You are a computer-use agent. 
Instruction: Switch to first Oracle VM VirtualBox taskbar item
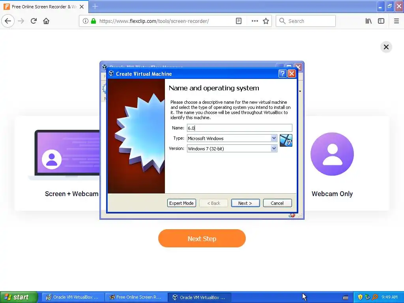(x=73, y=297)
